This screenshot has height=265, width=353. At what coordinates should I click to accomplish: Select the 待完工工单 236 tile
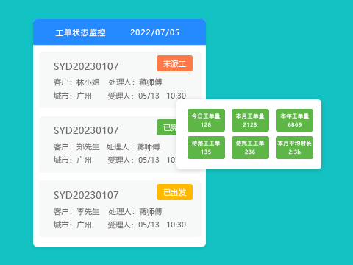tap(250, 147)
